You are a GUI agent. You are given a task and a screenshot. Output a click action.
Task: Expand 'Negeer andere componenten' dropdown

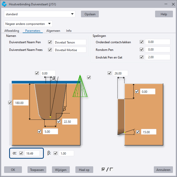click(x=28, y=24)
